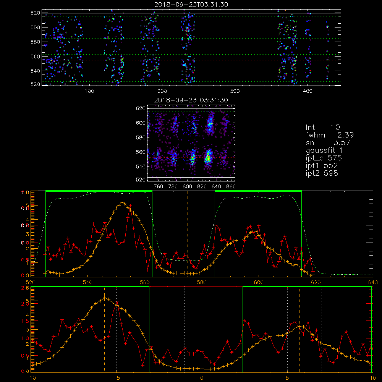Click x-axis label 800 on middle image
Viewport: 382px width, 382px height.
187,187
